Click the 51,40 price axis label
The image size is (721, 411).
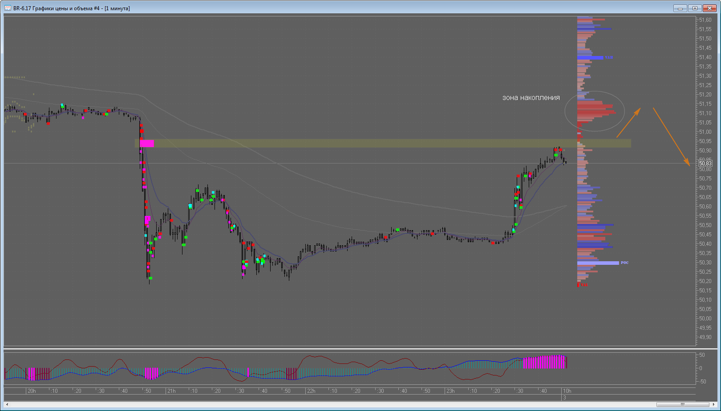tap(705, 57)
